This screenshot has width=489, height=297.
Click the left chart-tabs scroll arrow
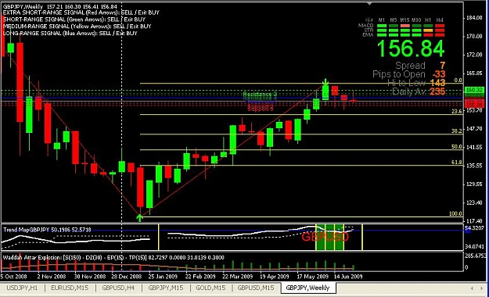click(x=472, y=288)
